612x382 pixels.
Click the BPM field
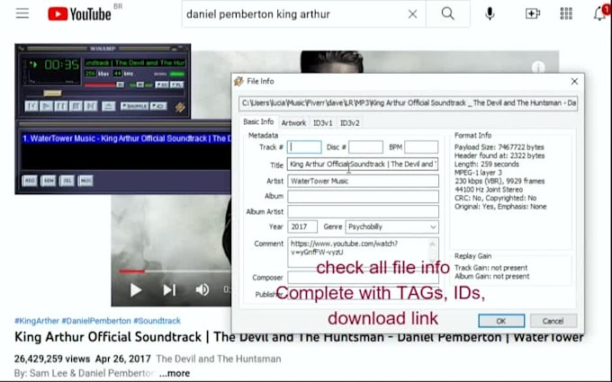coord(421,147)
